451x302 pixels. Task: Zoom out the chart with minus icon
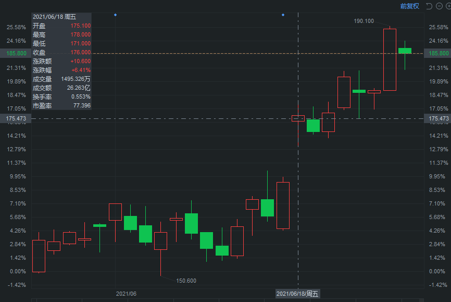440,6
